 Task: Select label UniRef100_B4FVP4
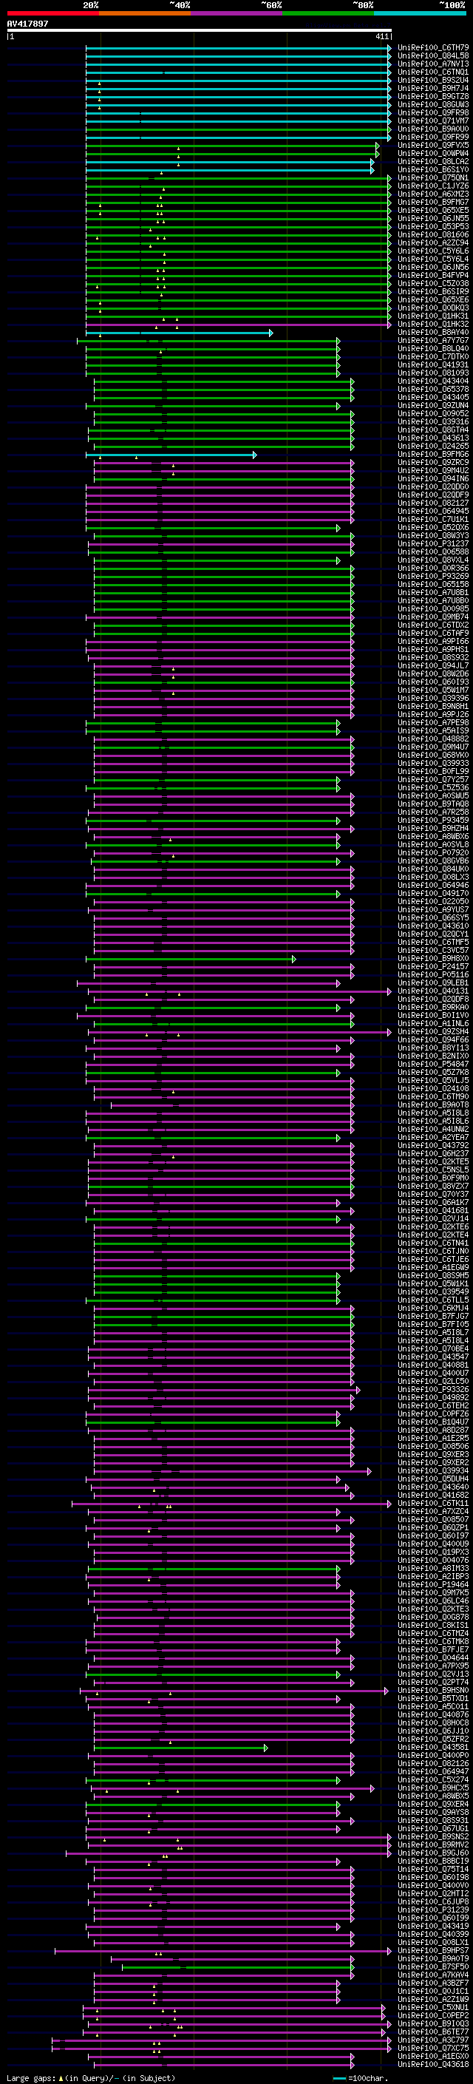(x=432, y=275)
